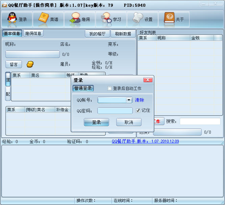This screenshot has width=225, height=205.
Task: Uncheck the 记住 password checkbox
Action: [x=138, y=110]
